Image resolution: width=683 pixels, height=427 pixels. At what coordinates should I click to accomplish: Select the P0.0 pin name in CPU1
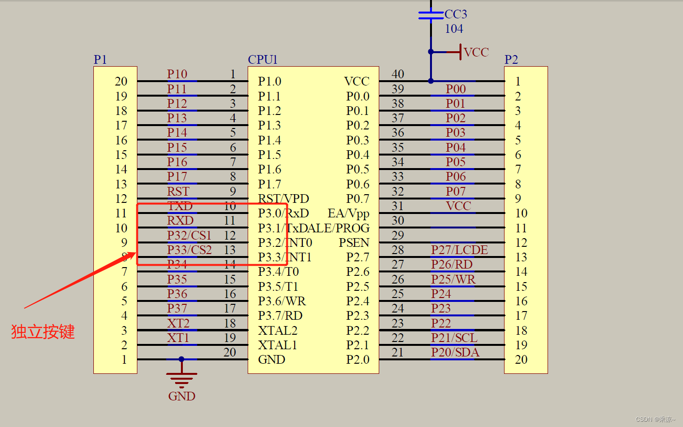358,96
